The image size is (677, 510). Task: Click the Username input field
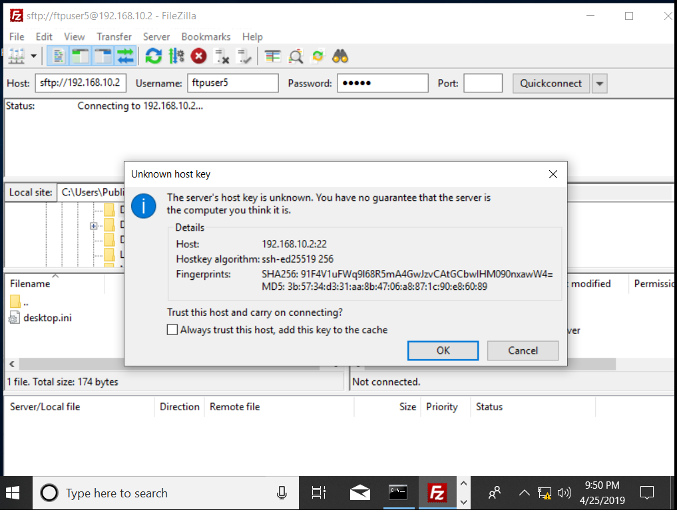coord(233,82)
